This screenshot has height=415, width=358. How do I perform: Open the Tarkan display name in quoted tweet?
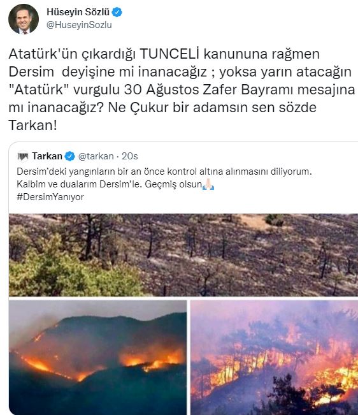[47, 156]
